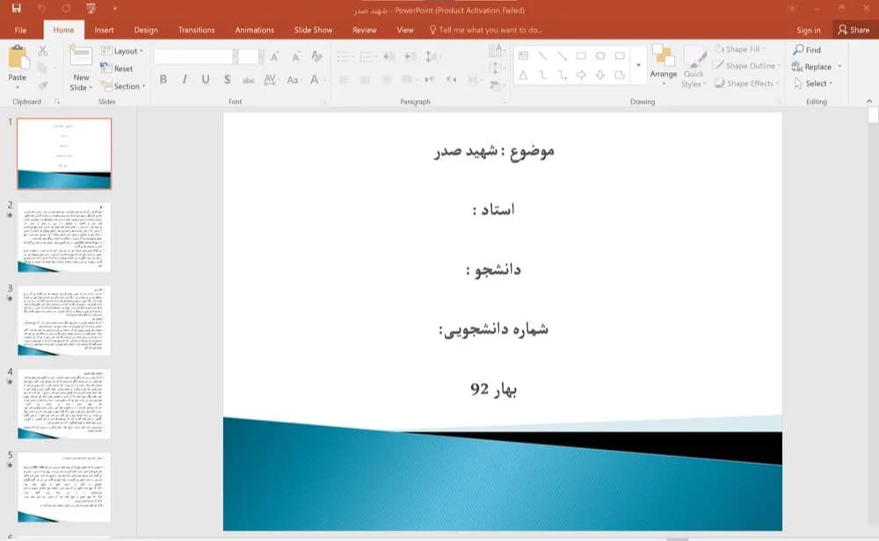The width and height of the screenshot is (879, 541).
Task: Open the Section dropdown
Action: pos(123,86)
